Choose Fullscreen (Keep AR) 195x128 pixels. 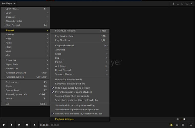(25, 73)
